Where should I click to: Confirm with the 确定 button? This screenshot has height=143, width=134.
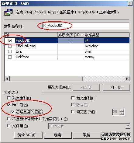(58, 135)
